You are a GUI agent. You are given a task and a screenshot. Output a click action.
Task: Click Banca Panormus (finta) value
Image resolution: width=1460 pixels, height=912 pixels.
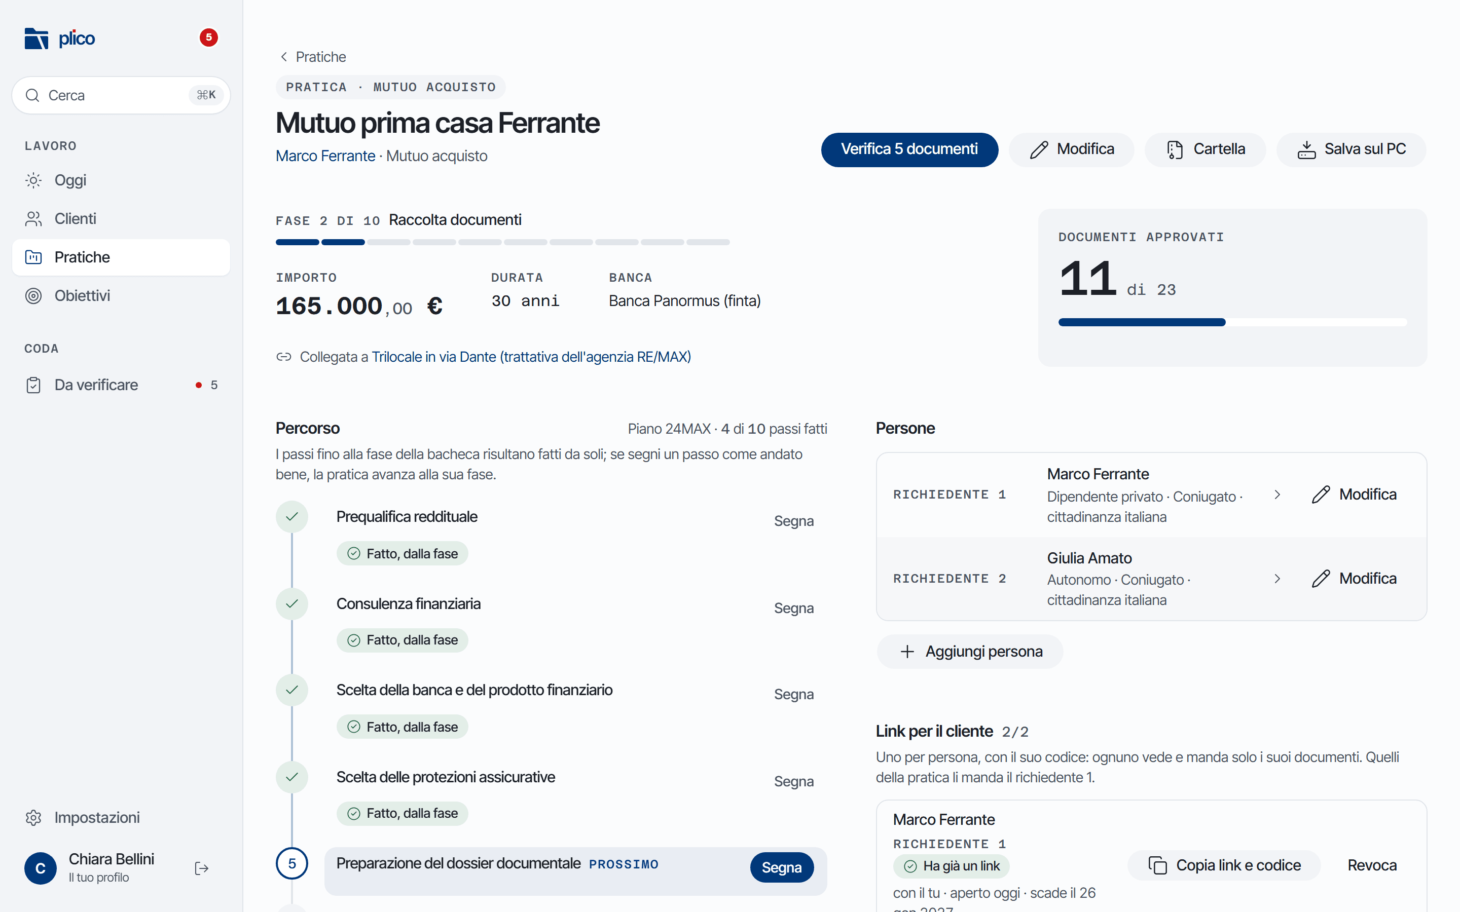tap(685, 301)
